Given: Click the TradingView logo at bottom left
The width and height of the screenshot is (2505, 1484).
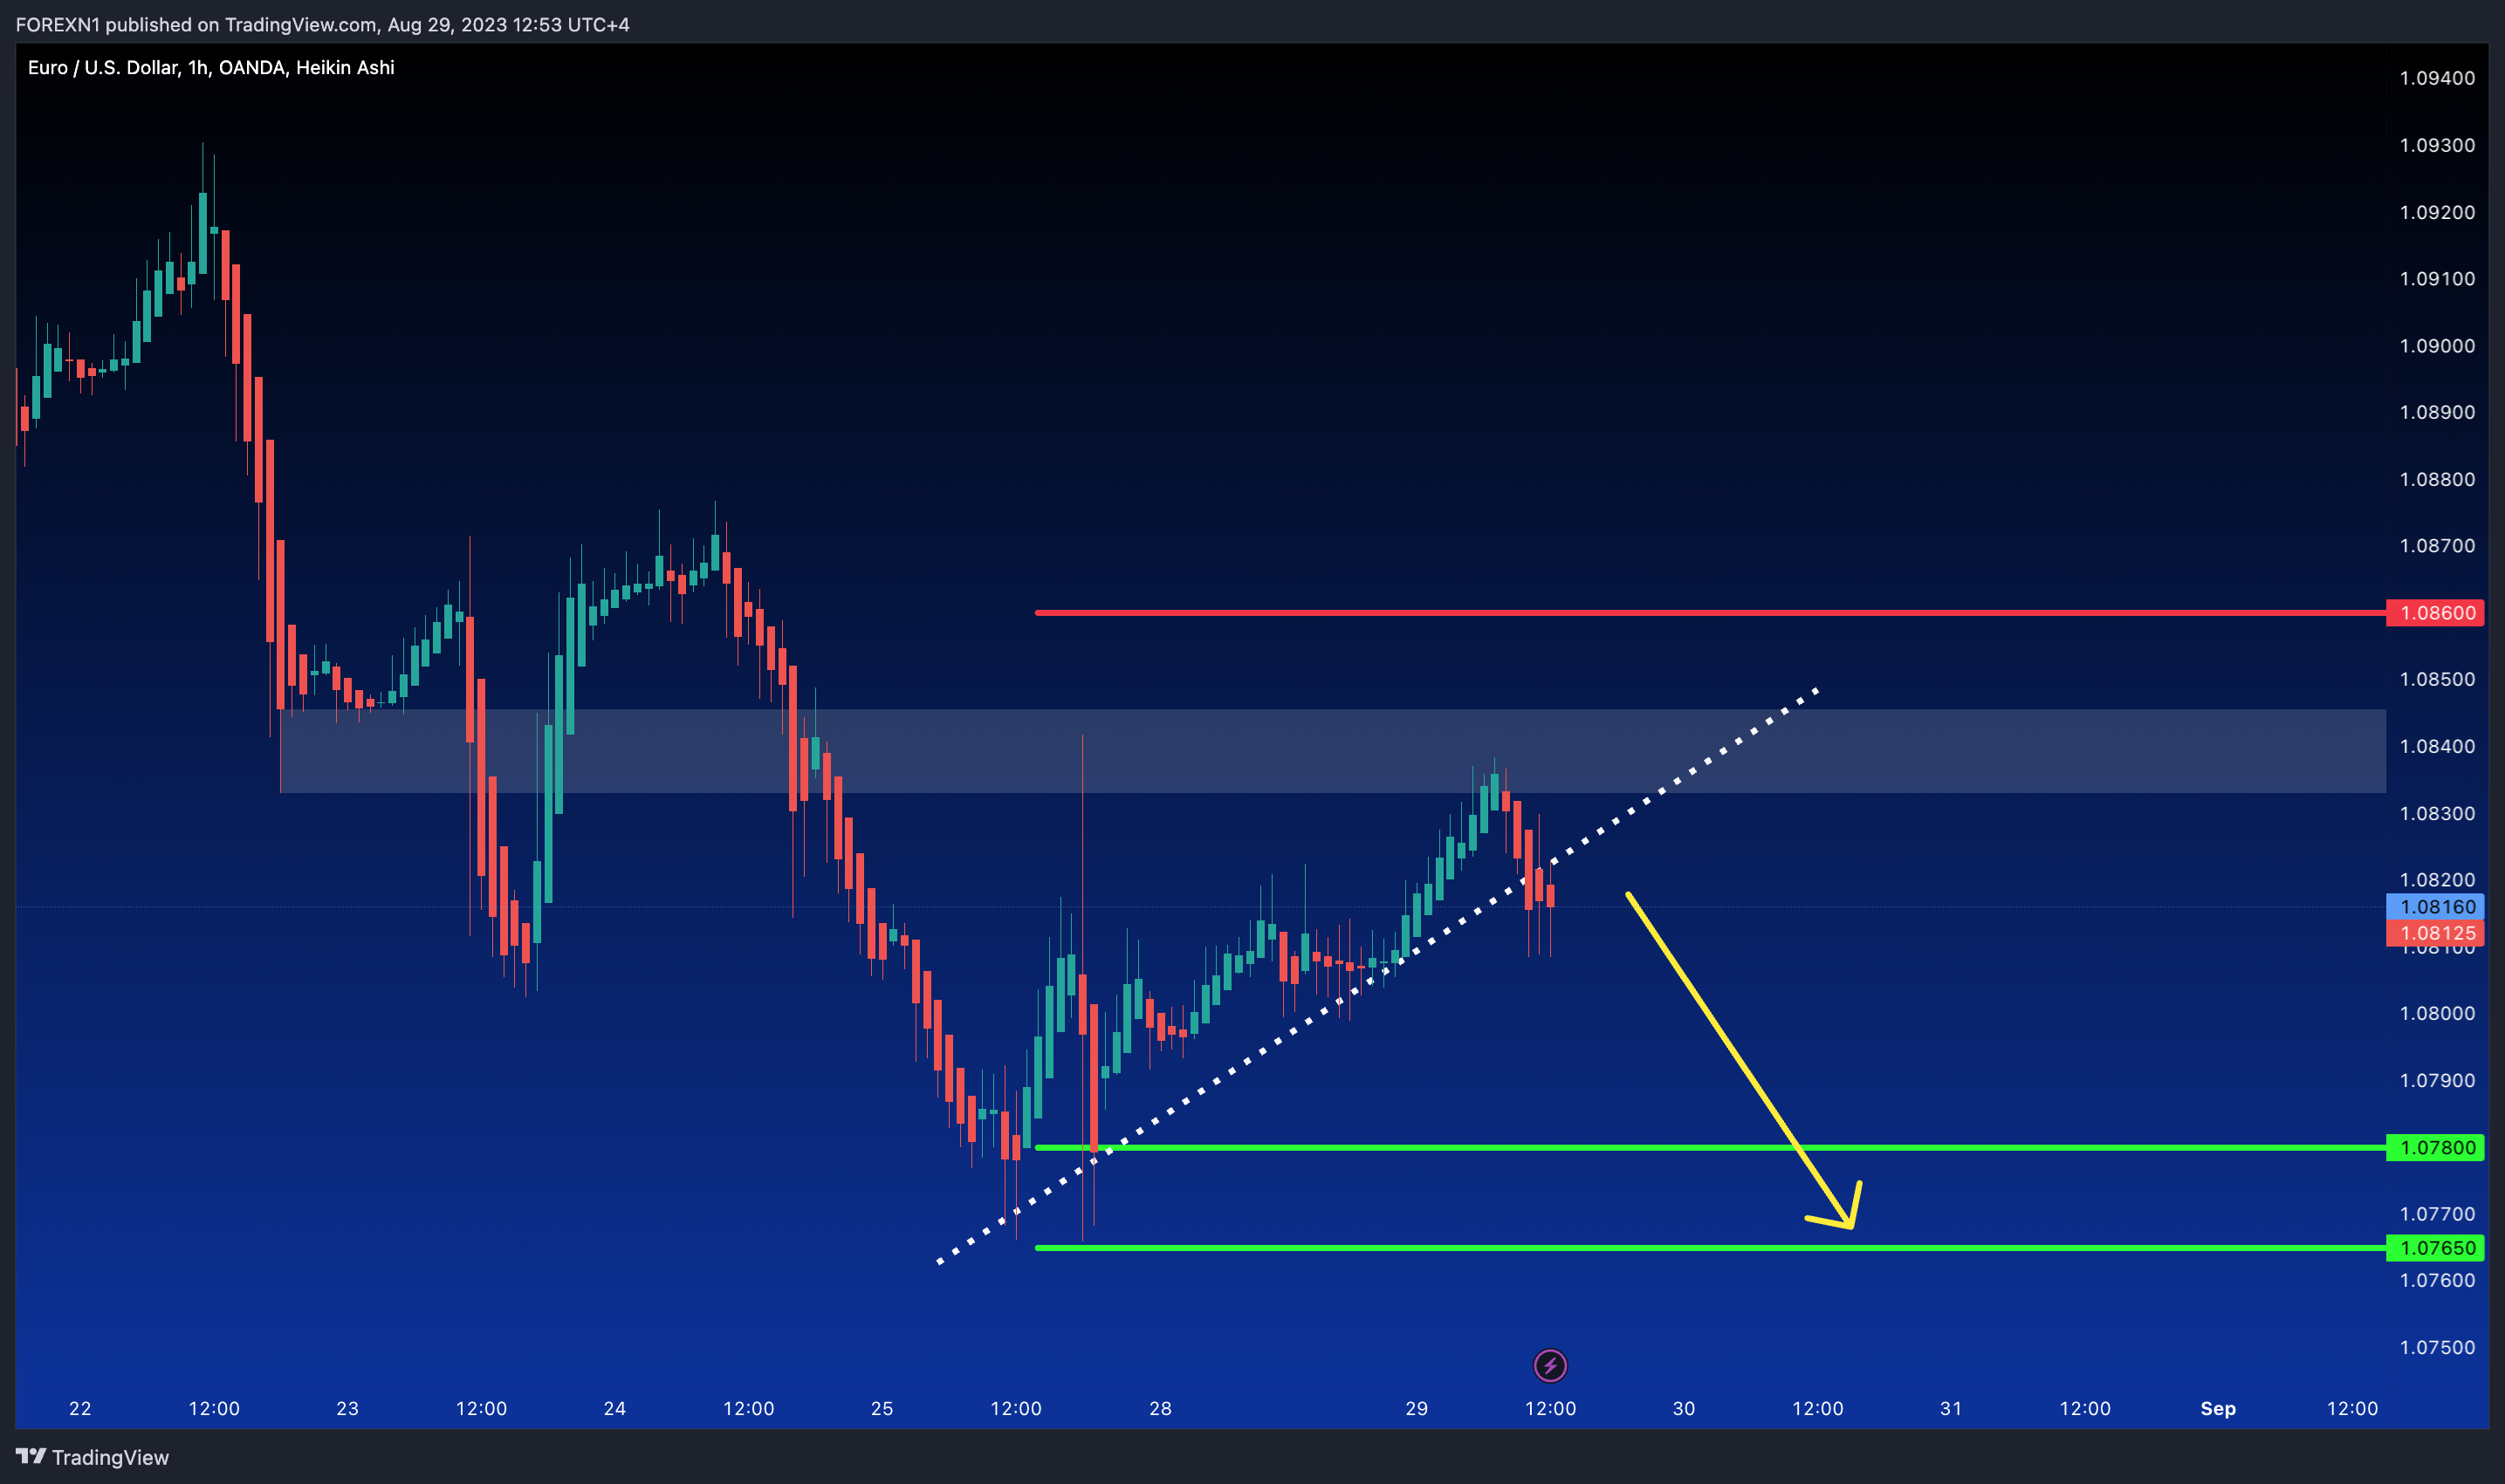Looking at the screenshot, I should (x=92, y=1457).
